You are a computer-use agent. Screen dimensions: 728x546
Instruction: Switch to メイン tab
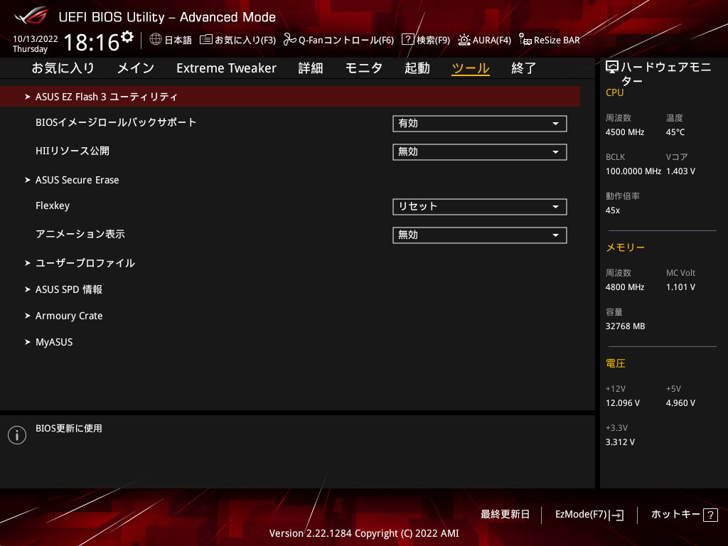(136, 68)
